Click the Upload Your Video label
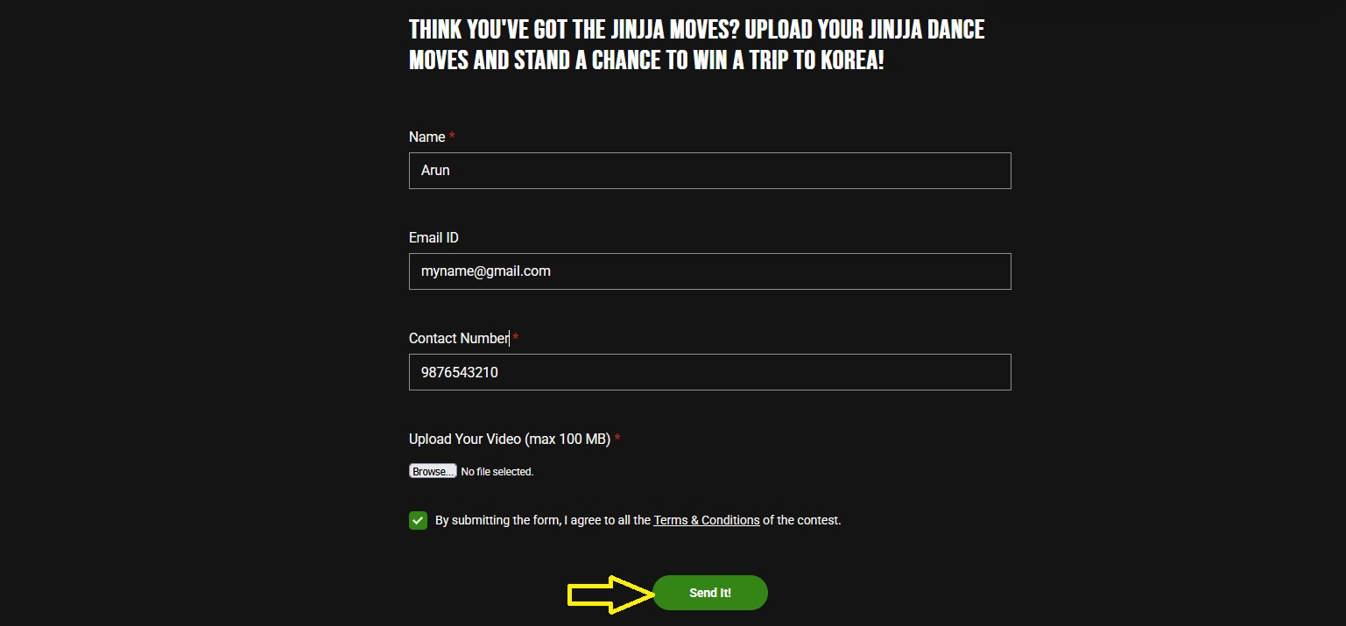 click(509, 439)
